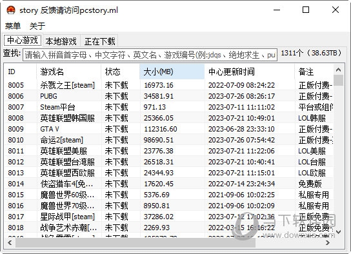Click the vertical scrollbar thumb

click(x=339, y=81)
